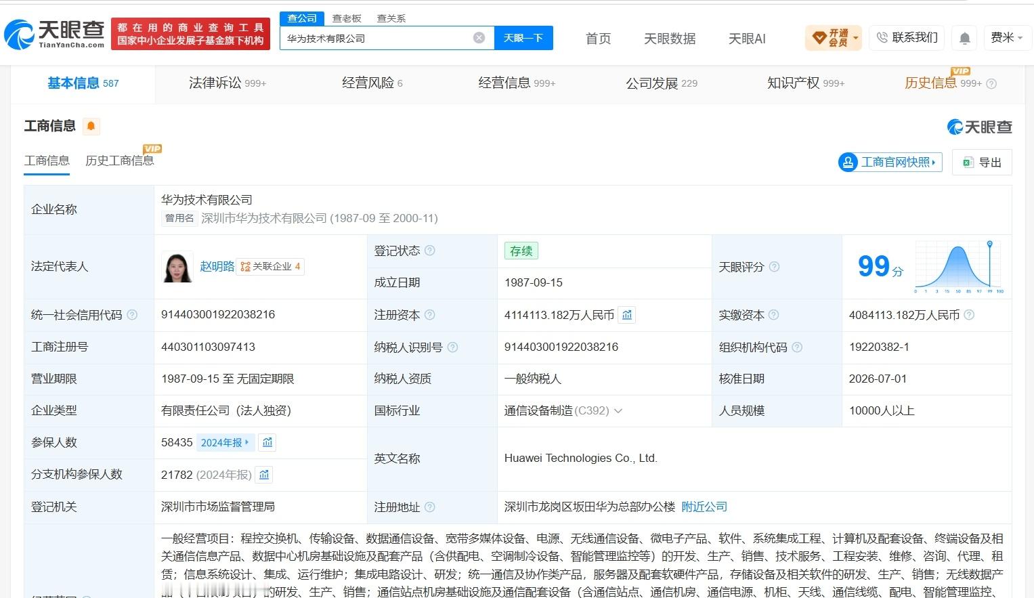The height and width of the screenshot is (598, 1034).
Task: Click the 联系我们 button
Action: pos(907,37)
